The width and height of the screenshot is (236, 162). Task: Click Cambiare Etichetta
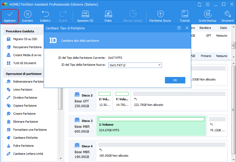[25, 138]
